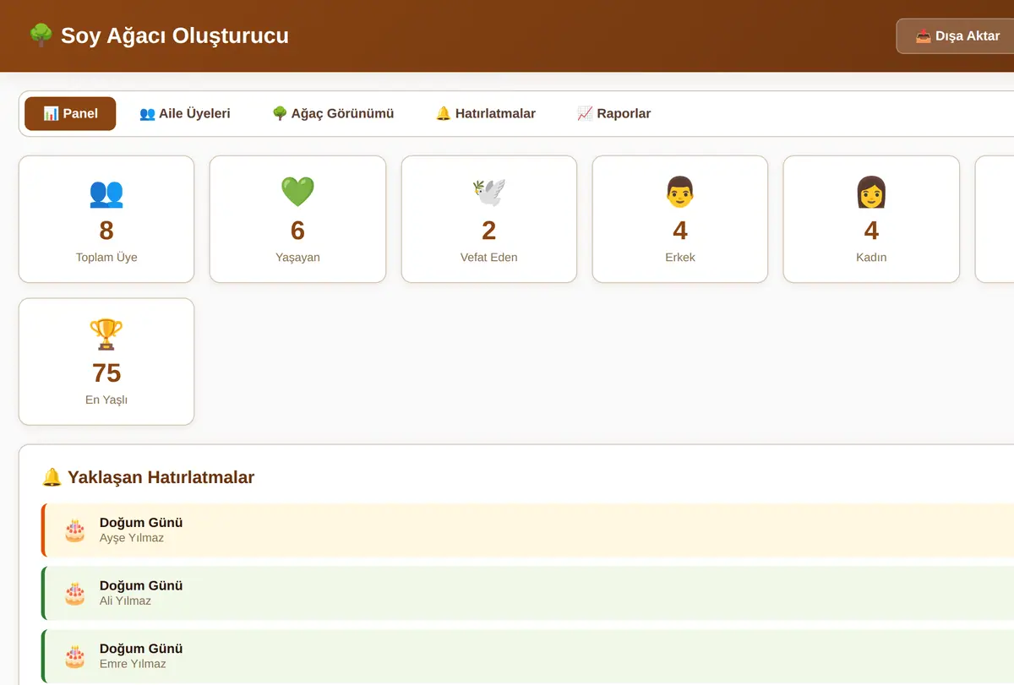
Task: Click the man icon on Erkek card
Action: pos(680,193)
